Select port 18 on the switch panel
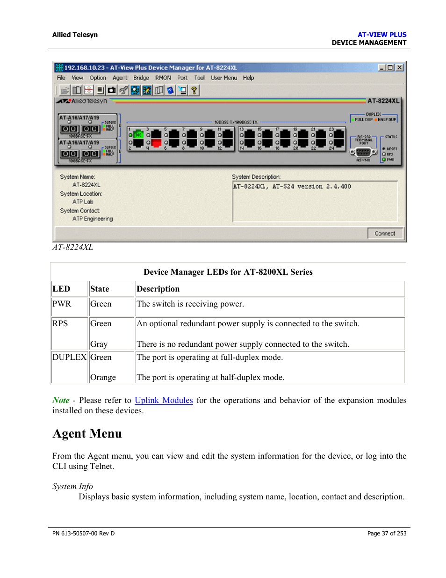 pyautogui.click(x=286, y=143)
